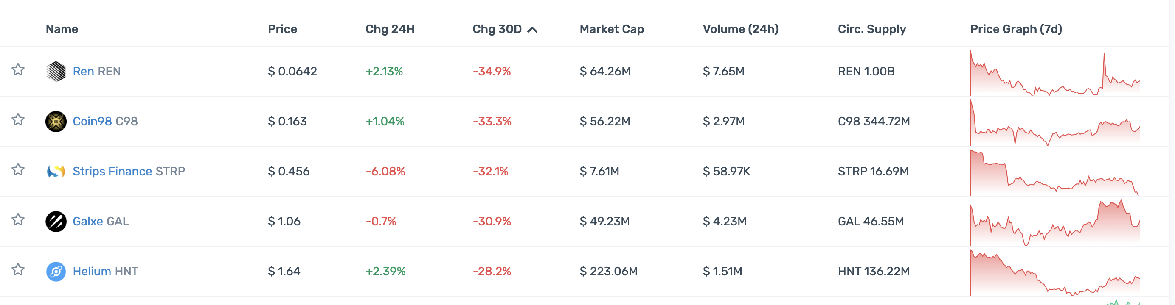Screen dimensions: 1175x305
Task: Click the Ren coin logo icon
Action: coord(56,72)
